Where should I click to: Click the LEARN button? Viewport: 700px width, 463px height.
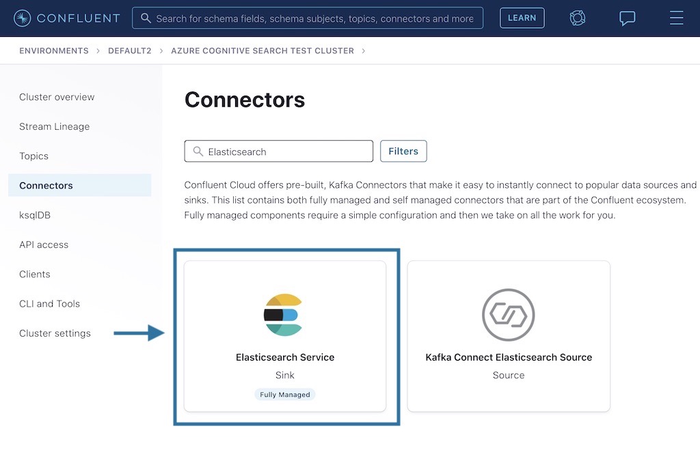tap(522, 18)
